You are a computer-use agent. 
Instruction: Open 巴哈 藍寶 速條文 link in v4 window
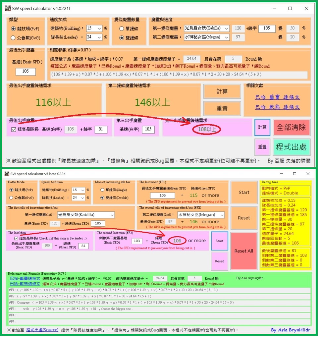pyautogui.click(x=277, y=97)
